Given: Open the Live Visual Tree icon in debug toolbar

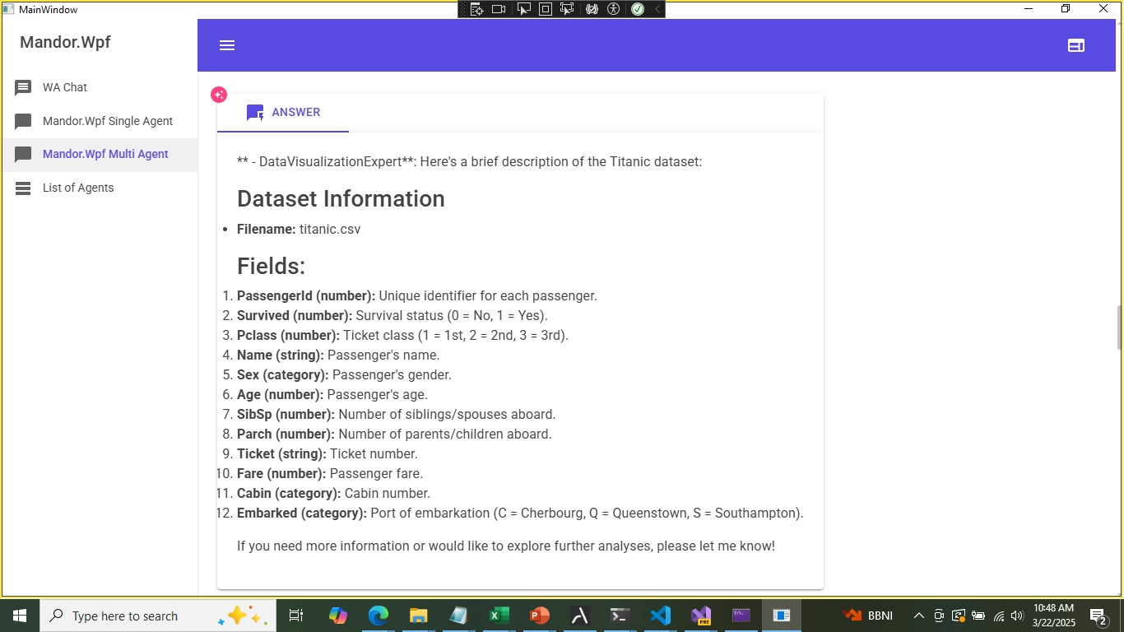Looking at the screenshot, I should pyautogui.click(x=476, y=9).
